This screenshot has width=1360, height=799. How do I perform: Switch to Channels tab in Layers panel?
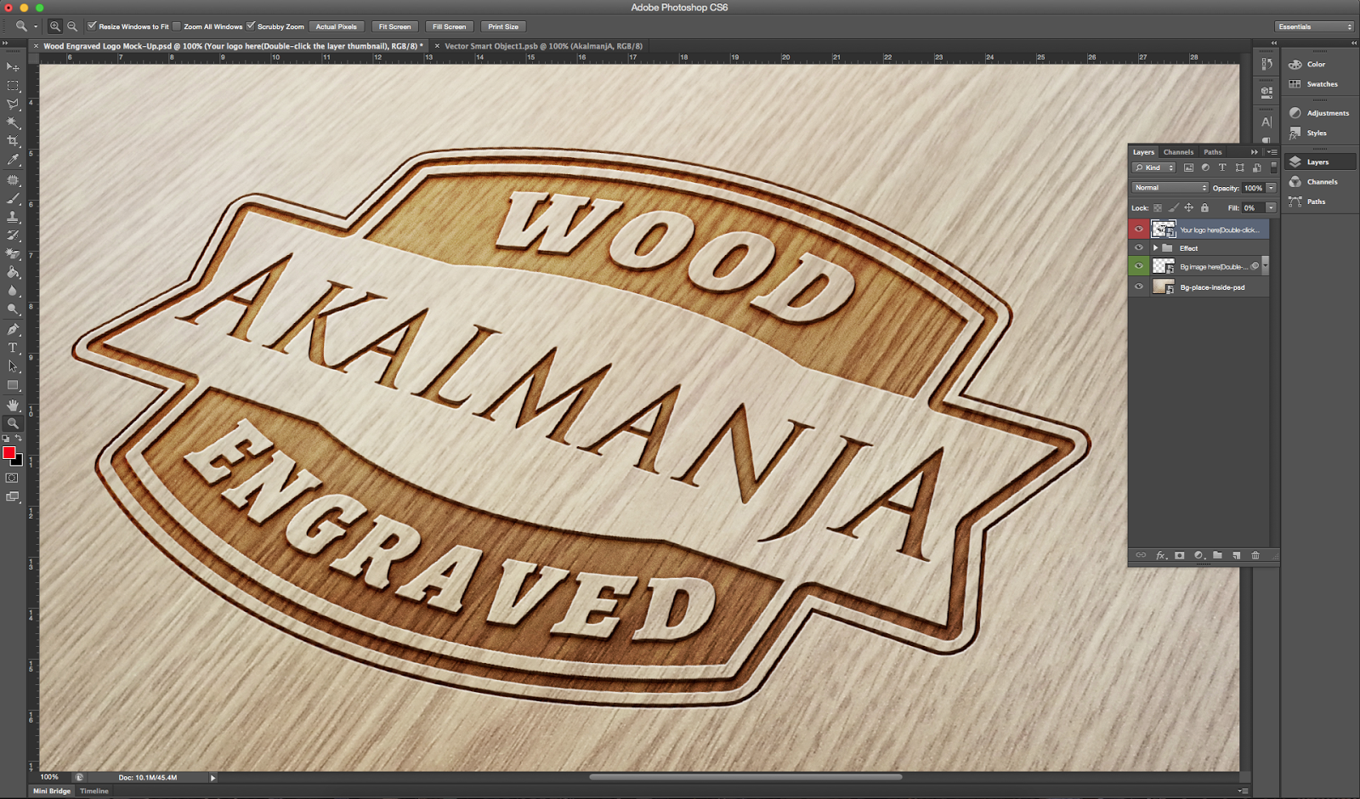click(x=1178, y=152)
